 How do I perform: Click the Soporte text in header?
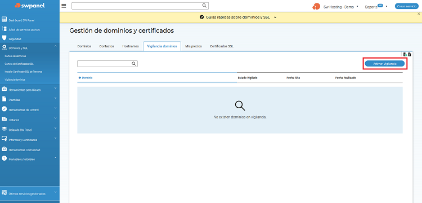pyautogui.click(x=371, y=7)
